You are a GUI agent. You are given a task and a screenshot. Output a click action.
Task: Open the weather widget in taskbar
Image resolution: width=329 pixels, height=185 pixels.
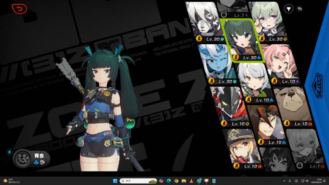(x=12, y=181)
